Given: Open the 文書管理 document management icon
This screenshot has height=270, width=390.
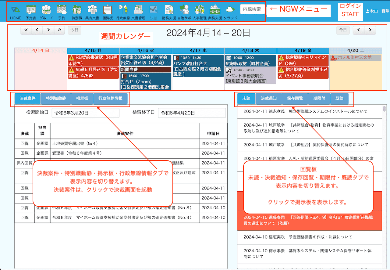Looking at the screenshot, I should tap(138, 12).
